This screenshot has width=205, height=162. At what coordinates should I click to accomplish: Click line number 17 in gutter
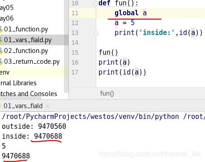pos(75,72)
